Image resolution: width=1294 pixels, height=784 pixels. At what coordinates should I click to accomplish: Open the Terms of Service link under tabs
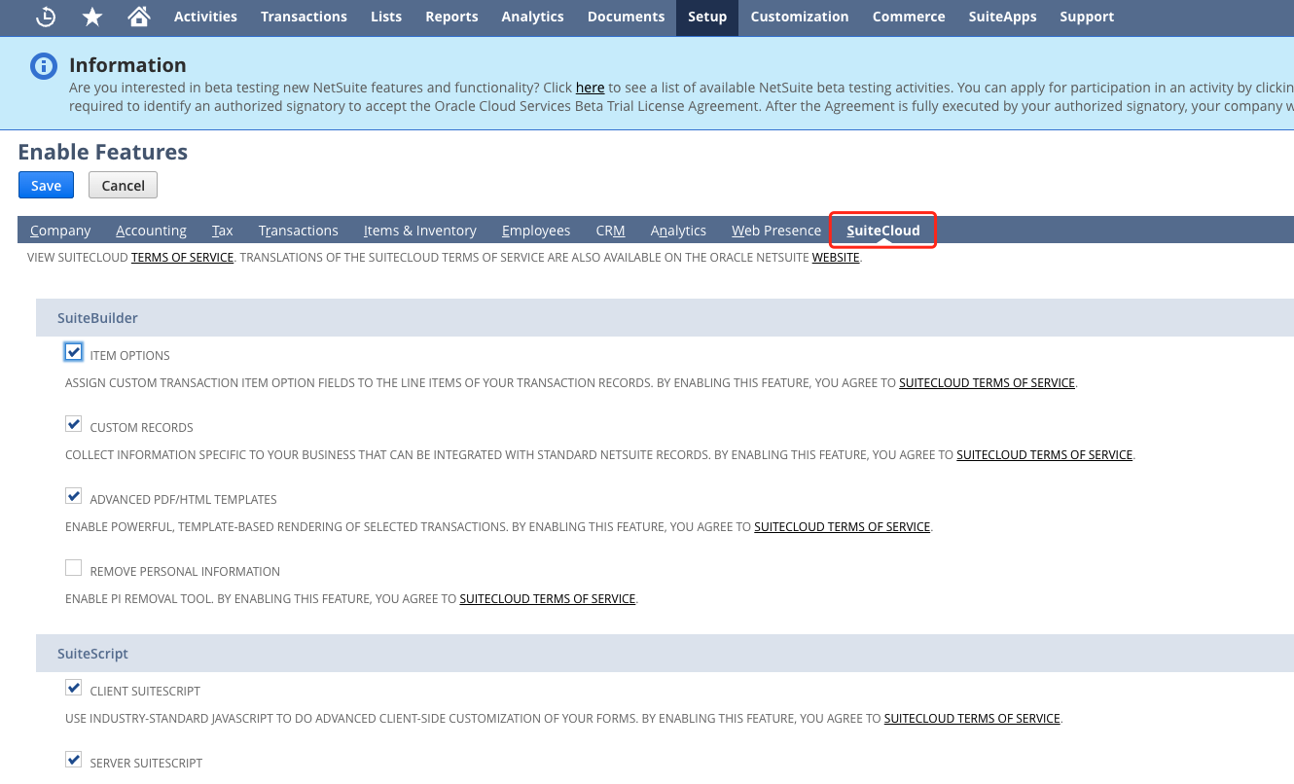click(x=182, y=258)
